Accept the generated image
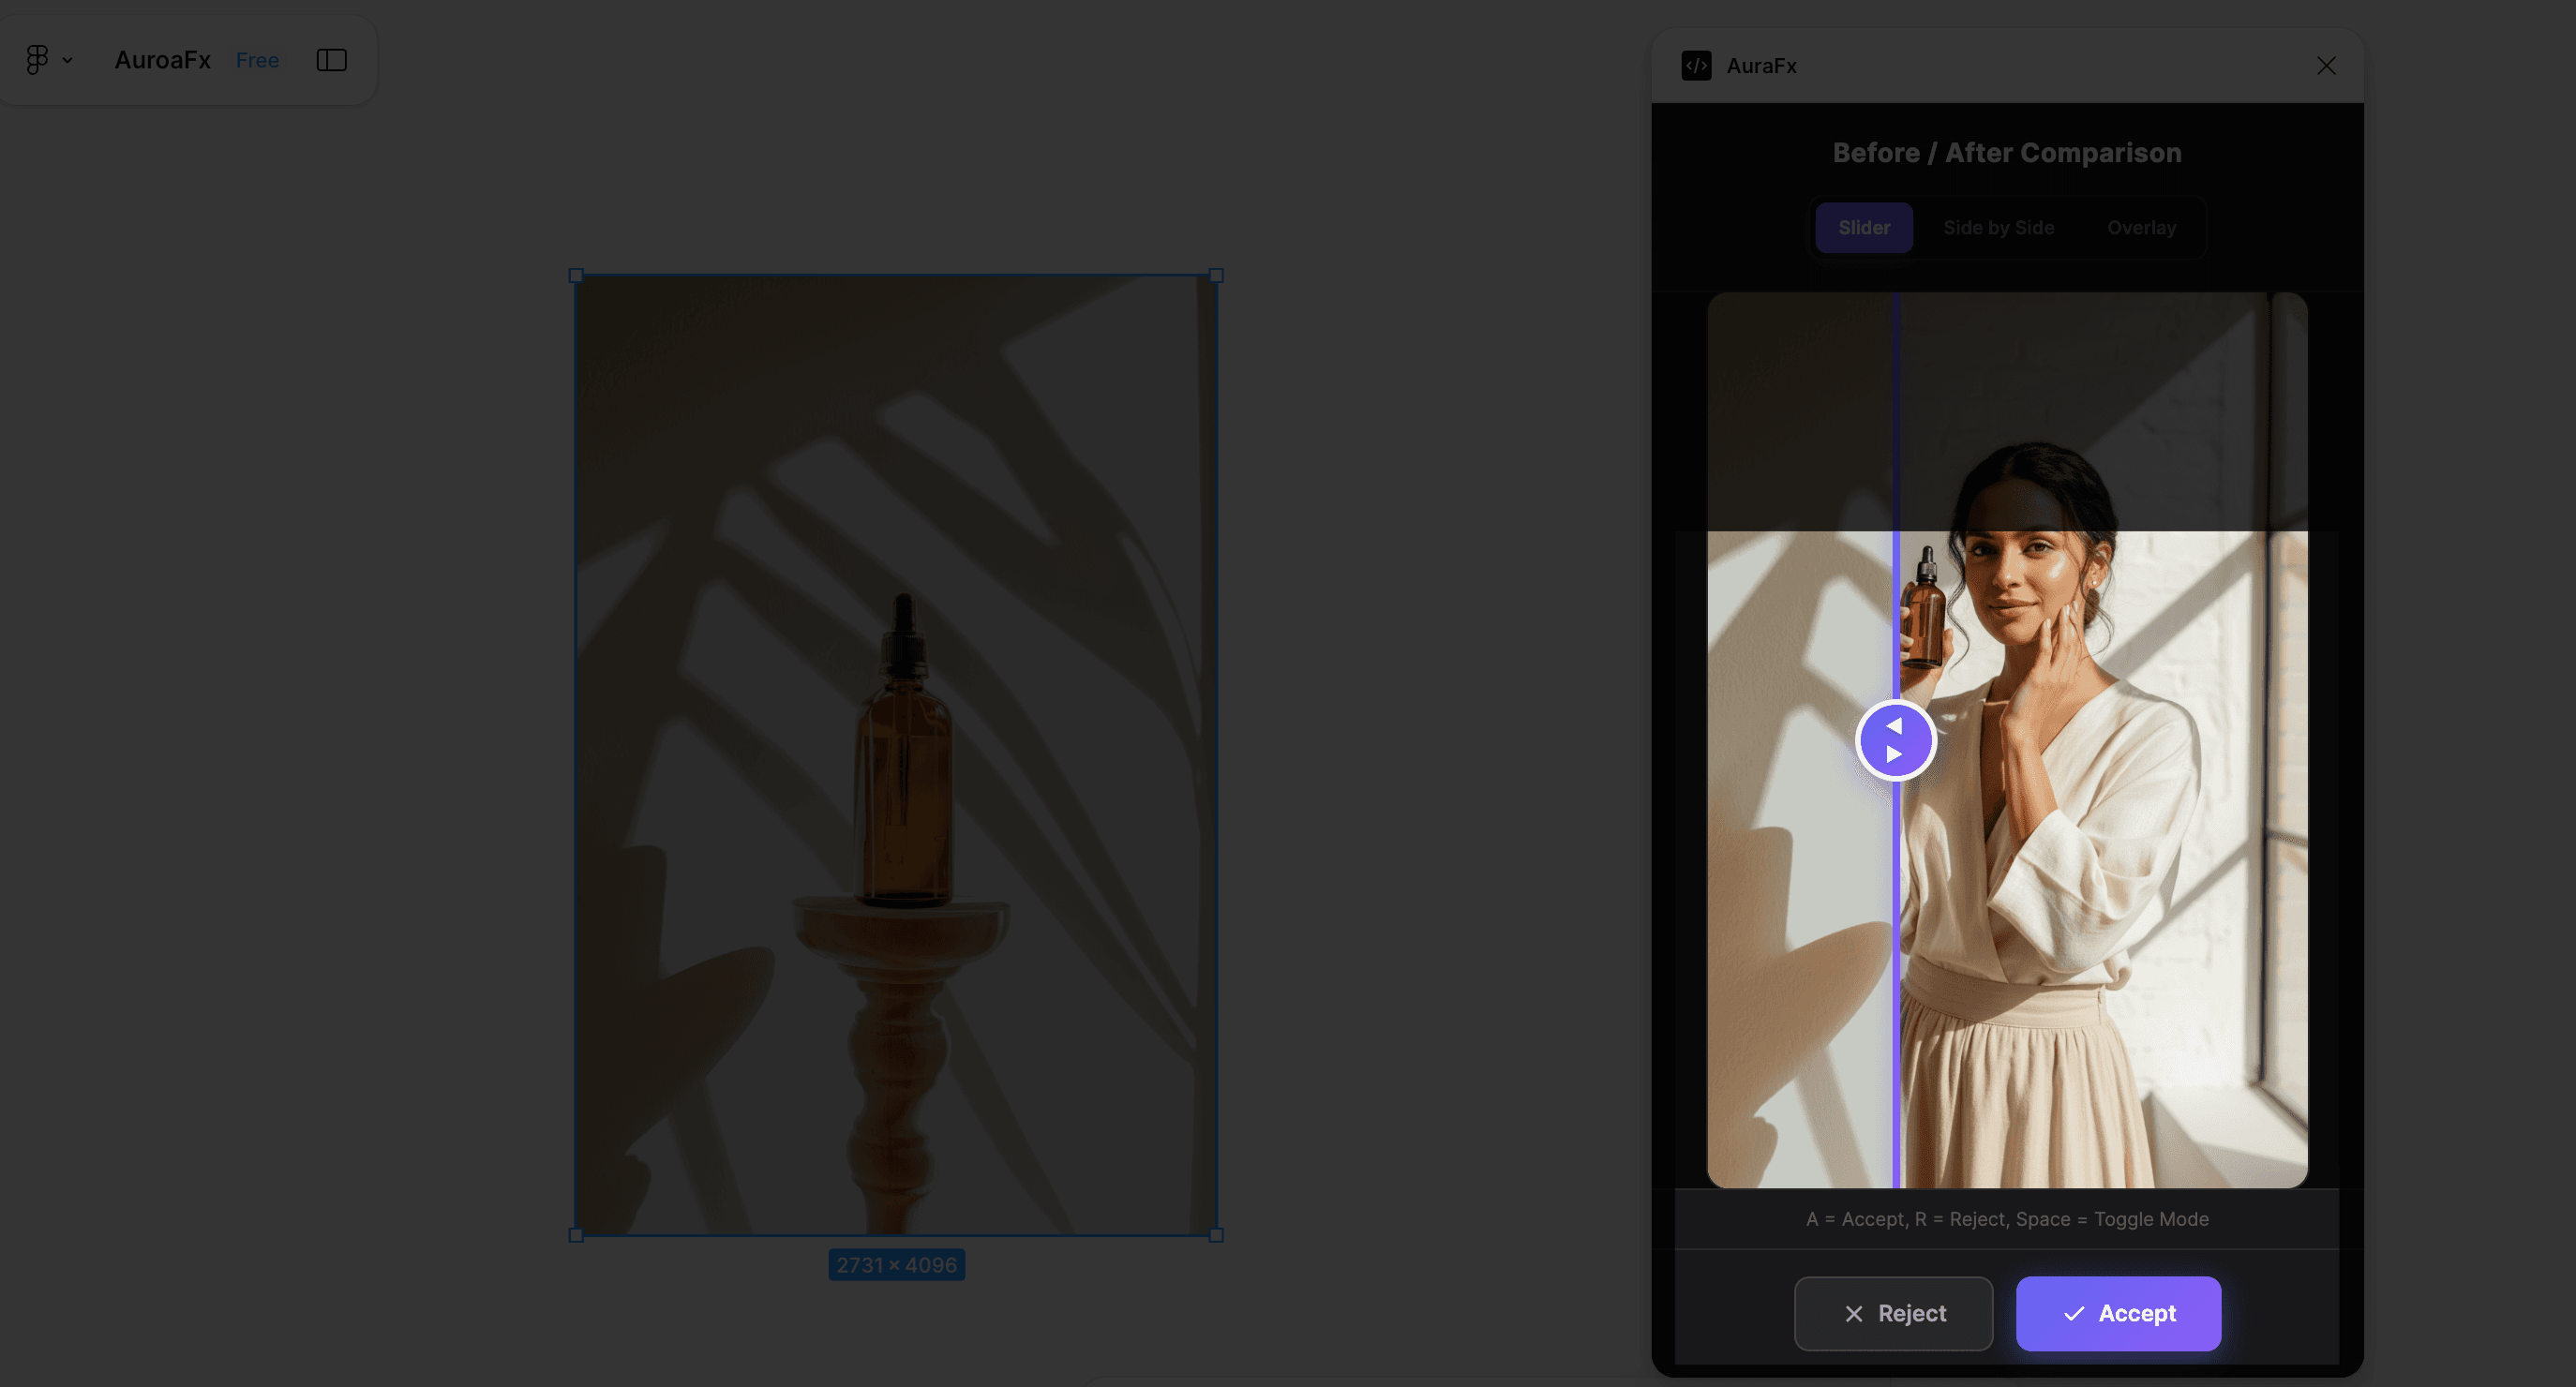Viewport: 2576px width, 1387px height. [x=2118, y=1313]
